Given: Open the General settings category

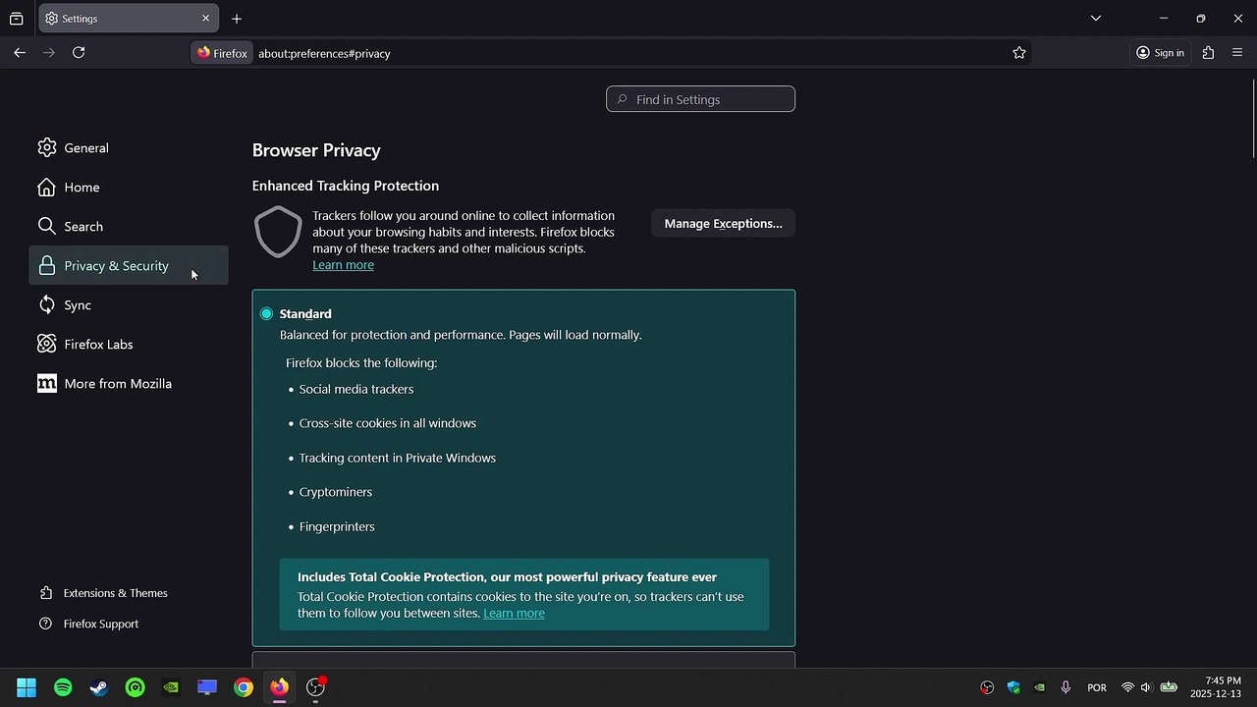Looking at the screenshot, I should pos(129,148).
